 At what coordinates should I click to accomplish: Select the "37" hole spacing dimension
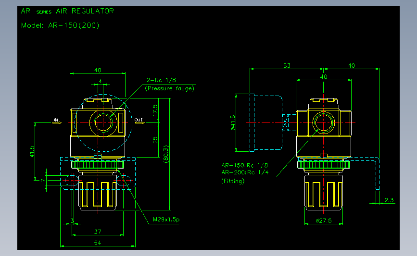point(98,232)
